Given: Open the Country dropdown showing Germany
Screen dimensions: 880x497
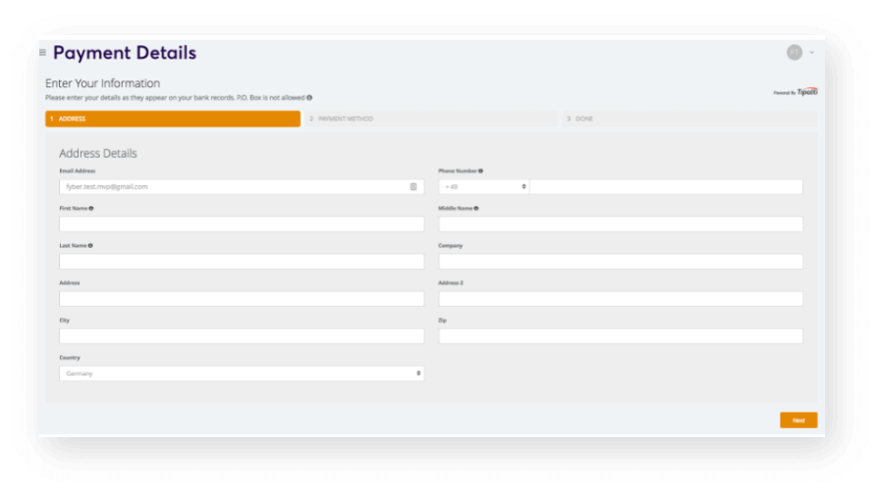Looking at the screenshot, I should coord(242,373).
